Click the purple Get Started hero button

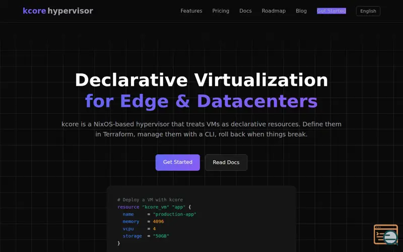pos(178,162)
